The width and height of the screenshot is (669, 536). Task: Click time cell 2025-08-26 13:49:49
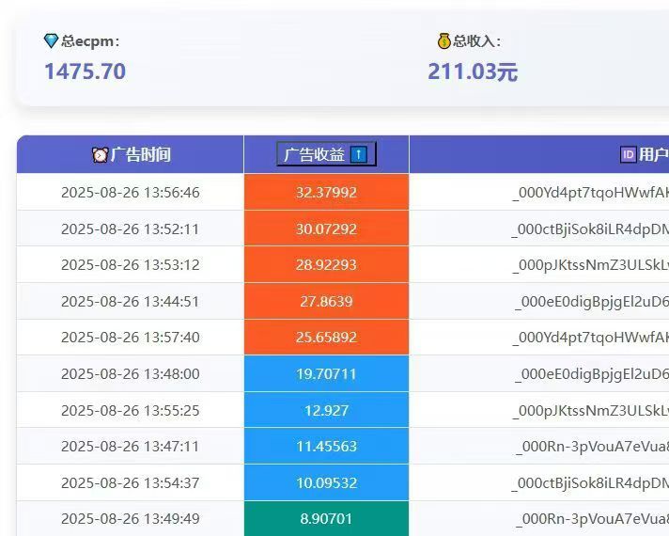click(130, 519)
